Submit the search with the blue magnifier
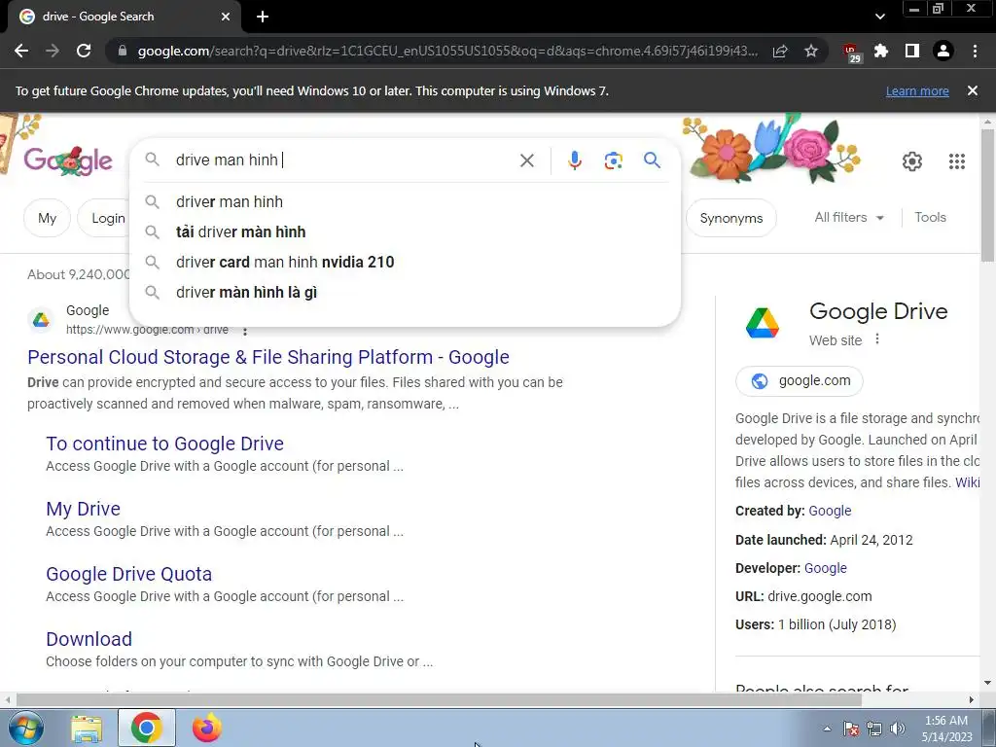996x747 pixels. [x=652, y=160]
